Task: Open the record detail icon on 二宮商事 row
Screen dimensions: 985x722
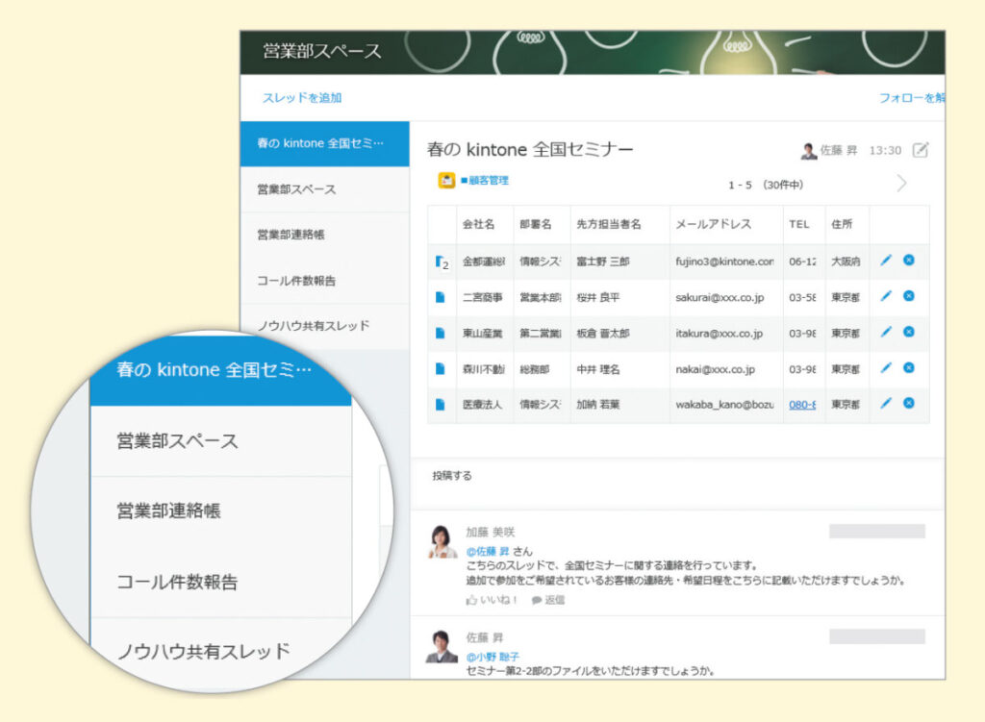Action: (x=441, y=296)
